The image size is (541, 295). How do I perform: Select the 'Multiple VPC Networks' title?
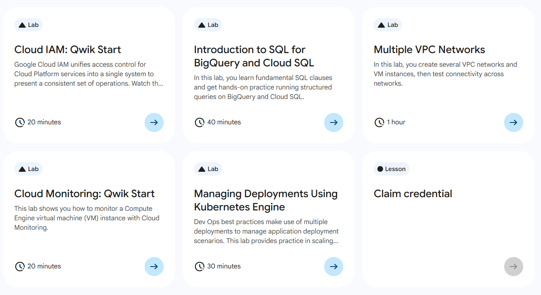(429, 50)
